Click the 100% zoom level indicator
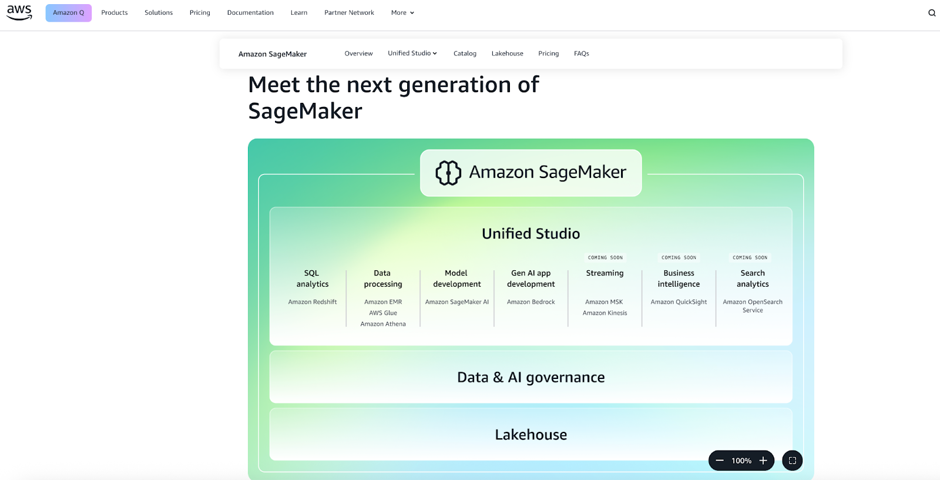940x480 pixels. coord(741,461)
